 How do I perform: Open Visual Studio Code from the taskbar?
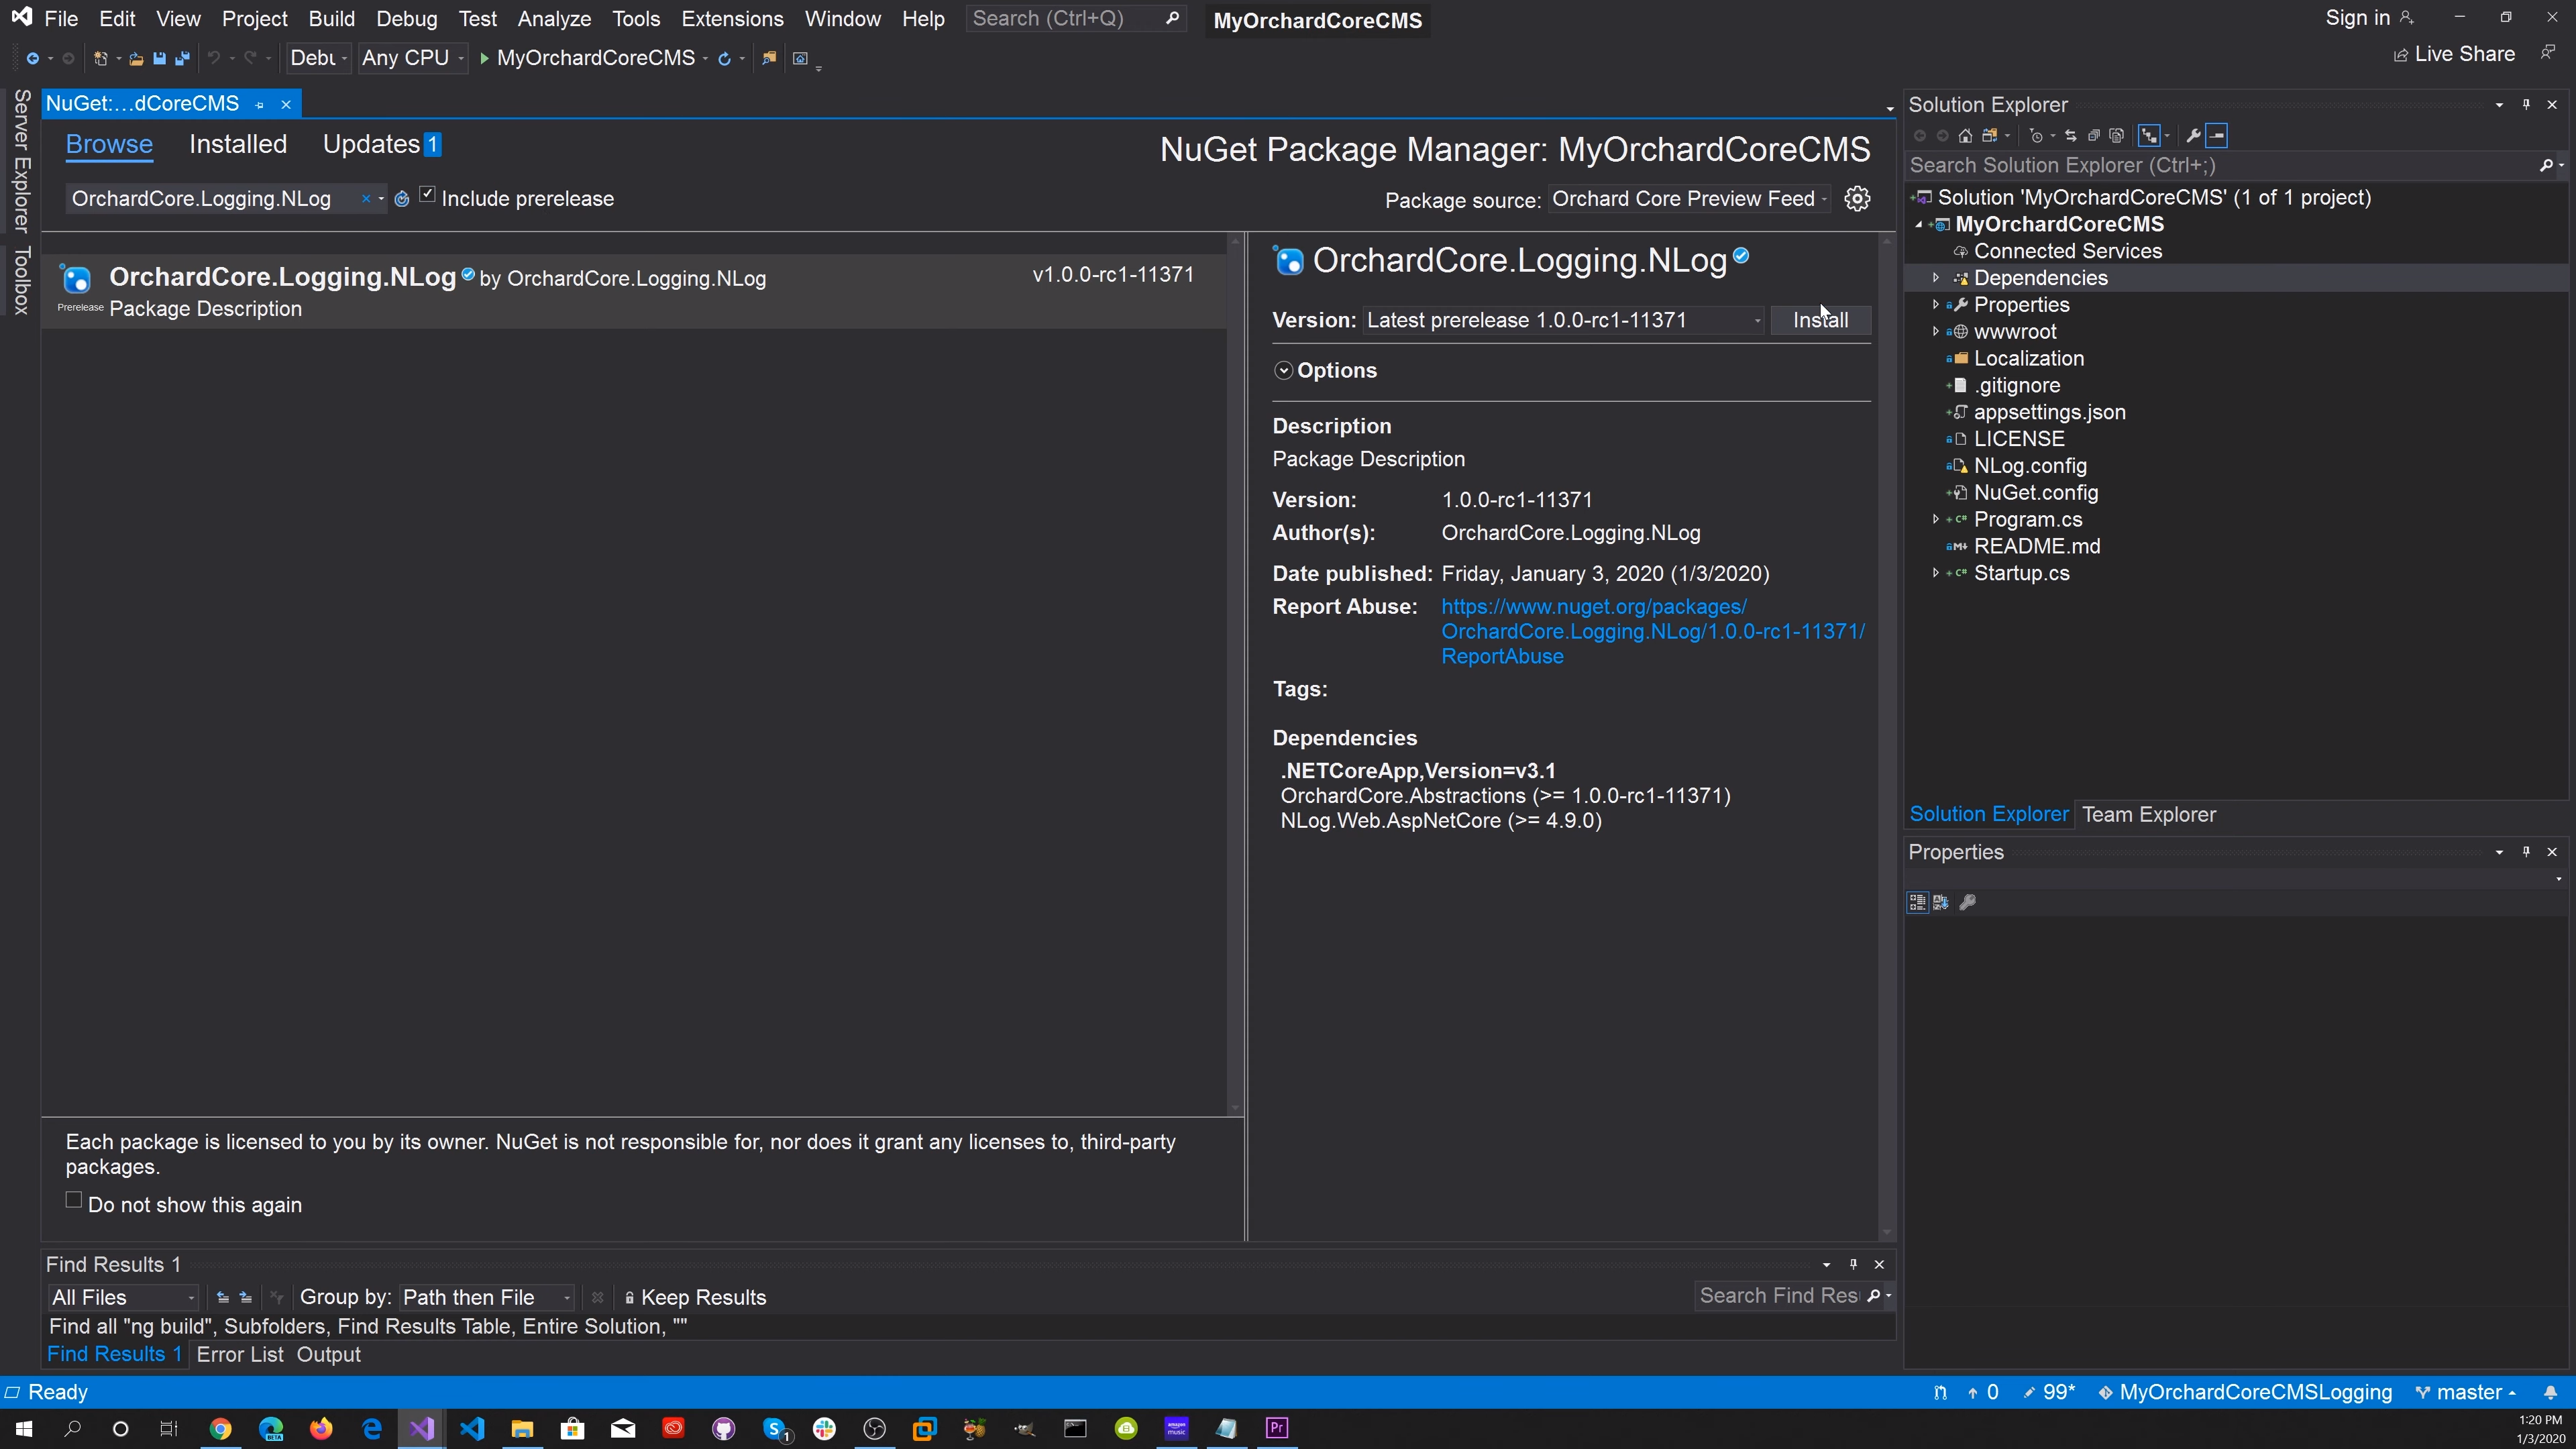click(x=472, y=1428)
